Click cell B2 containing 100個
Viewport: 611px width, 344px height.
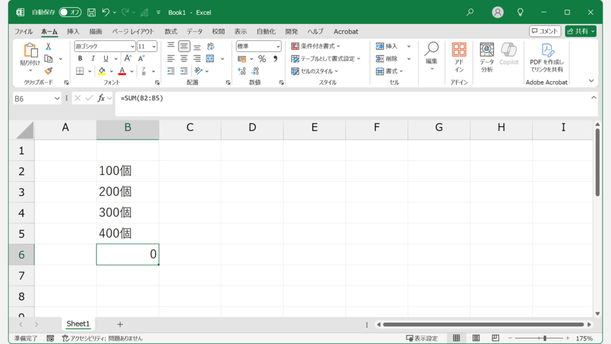pyautogui.click(x=128, y=171)
